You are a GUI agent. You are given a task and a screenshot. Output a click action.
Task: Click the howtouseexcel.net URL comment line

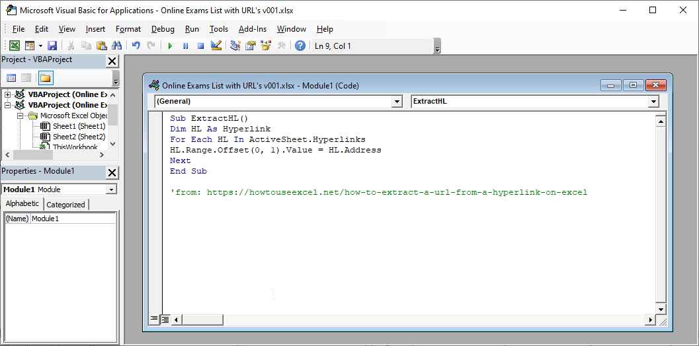tap(378, 192)
